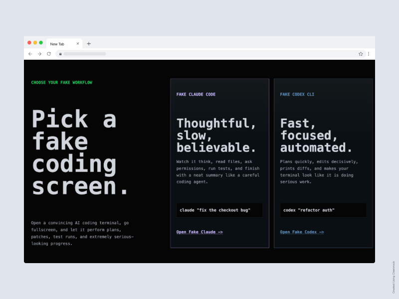Click the padlock icon in address bar
The width and height of the screenshot is (399, 299).
pyautogui.click(x=60, y=54)
